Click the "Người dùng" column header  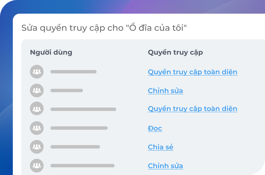coord(51,52)
